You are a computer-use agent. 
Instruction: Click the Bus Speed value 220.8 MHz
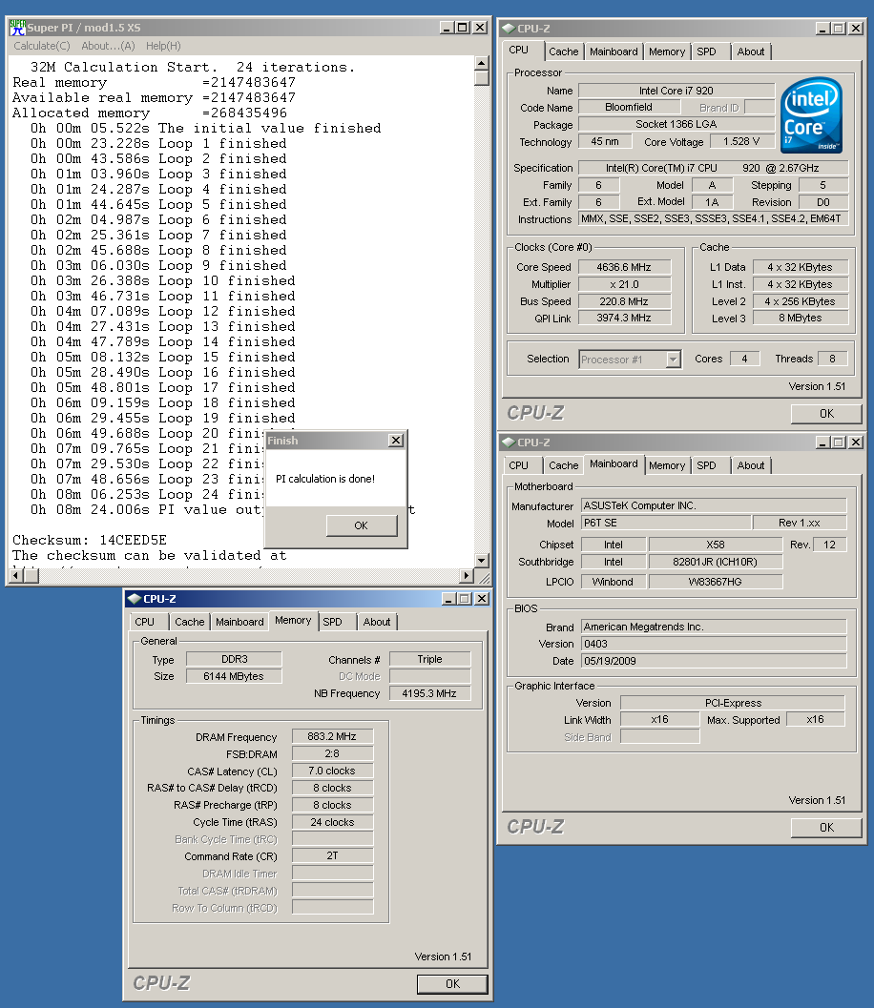pyautogui.click(x=624, y=301)
